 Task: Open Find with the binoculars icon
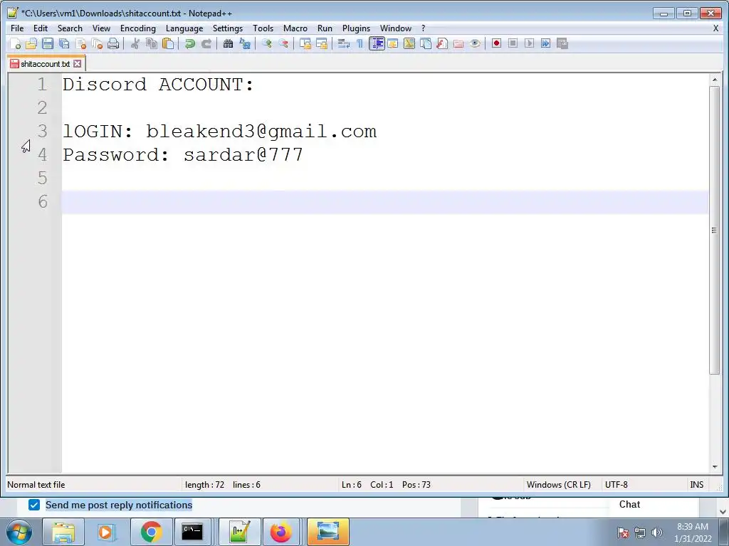[x=228, y=43]
